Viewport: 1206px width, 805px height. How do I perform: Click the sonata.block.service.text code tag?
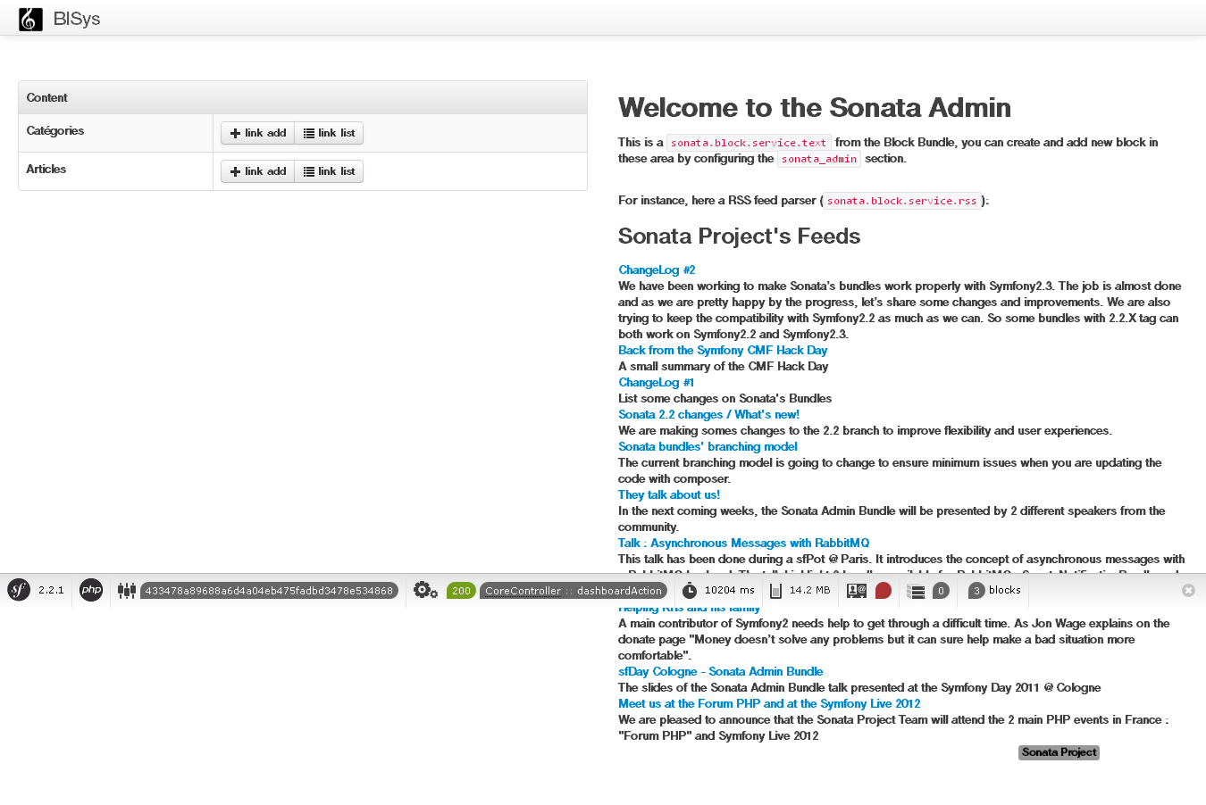click(749, 143)
